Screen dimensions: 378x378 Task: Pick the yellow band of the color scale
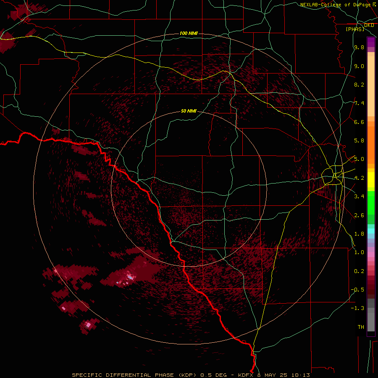371,180
